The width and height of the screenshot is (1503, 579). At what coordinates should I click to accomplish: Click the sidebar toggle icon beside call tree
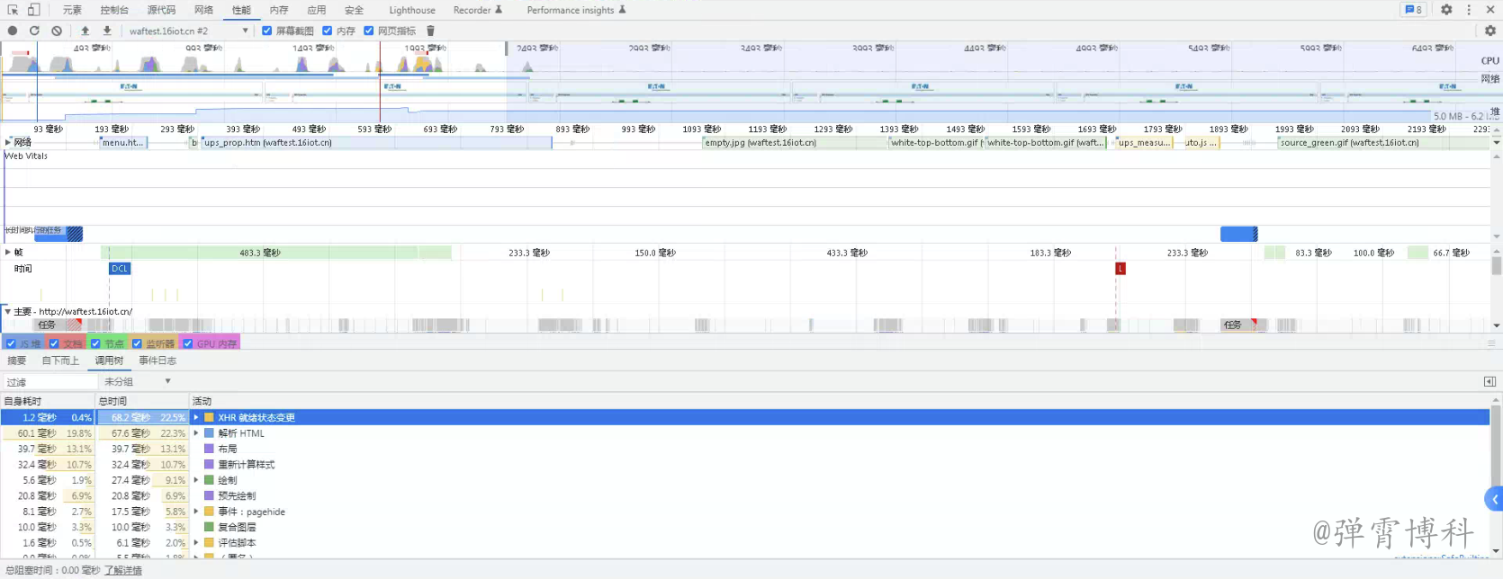tap(1489, 382)
